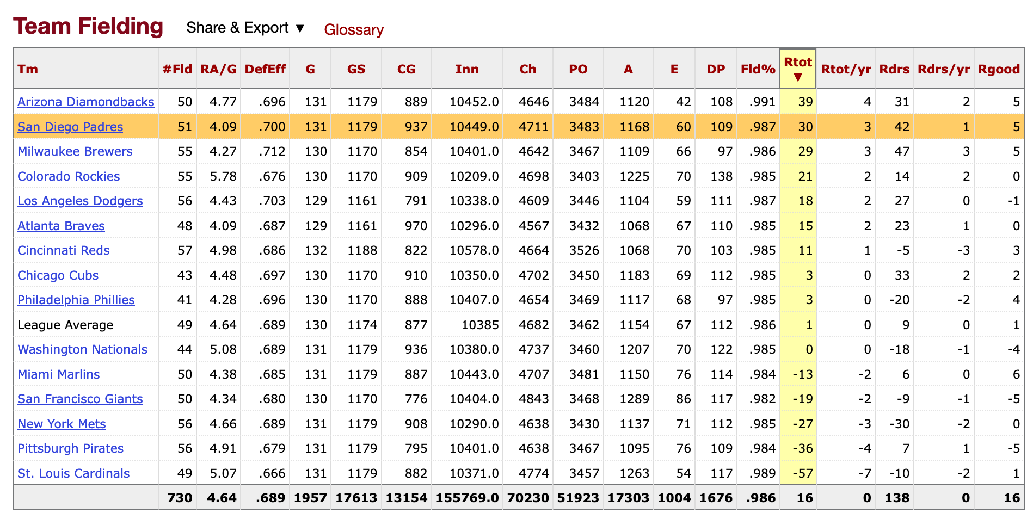Sort by Rgood column header
The image size is (1033, 519).
coord(999,69)
